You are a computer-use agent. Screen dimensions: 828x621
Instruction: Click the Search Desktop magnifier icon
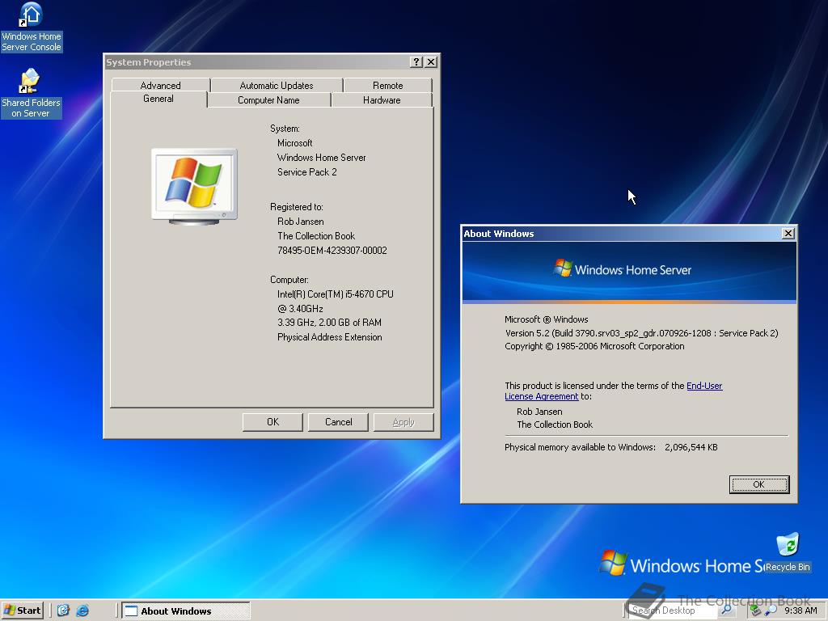[727, 610]
